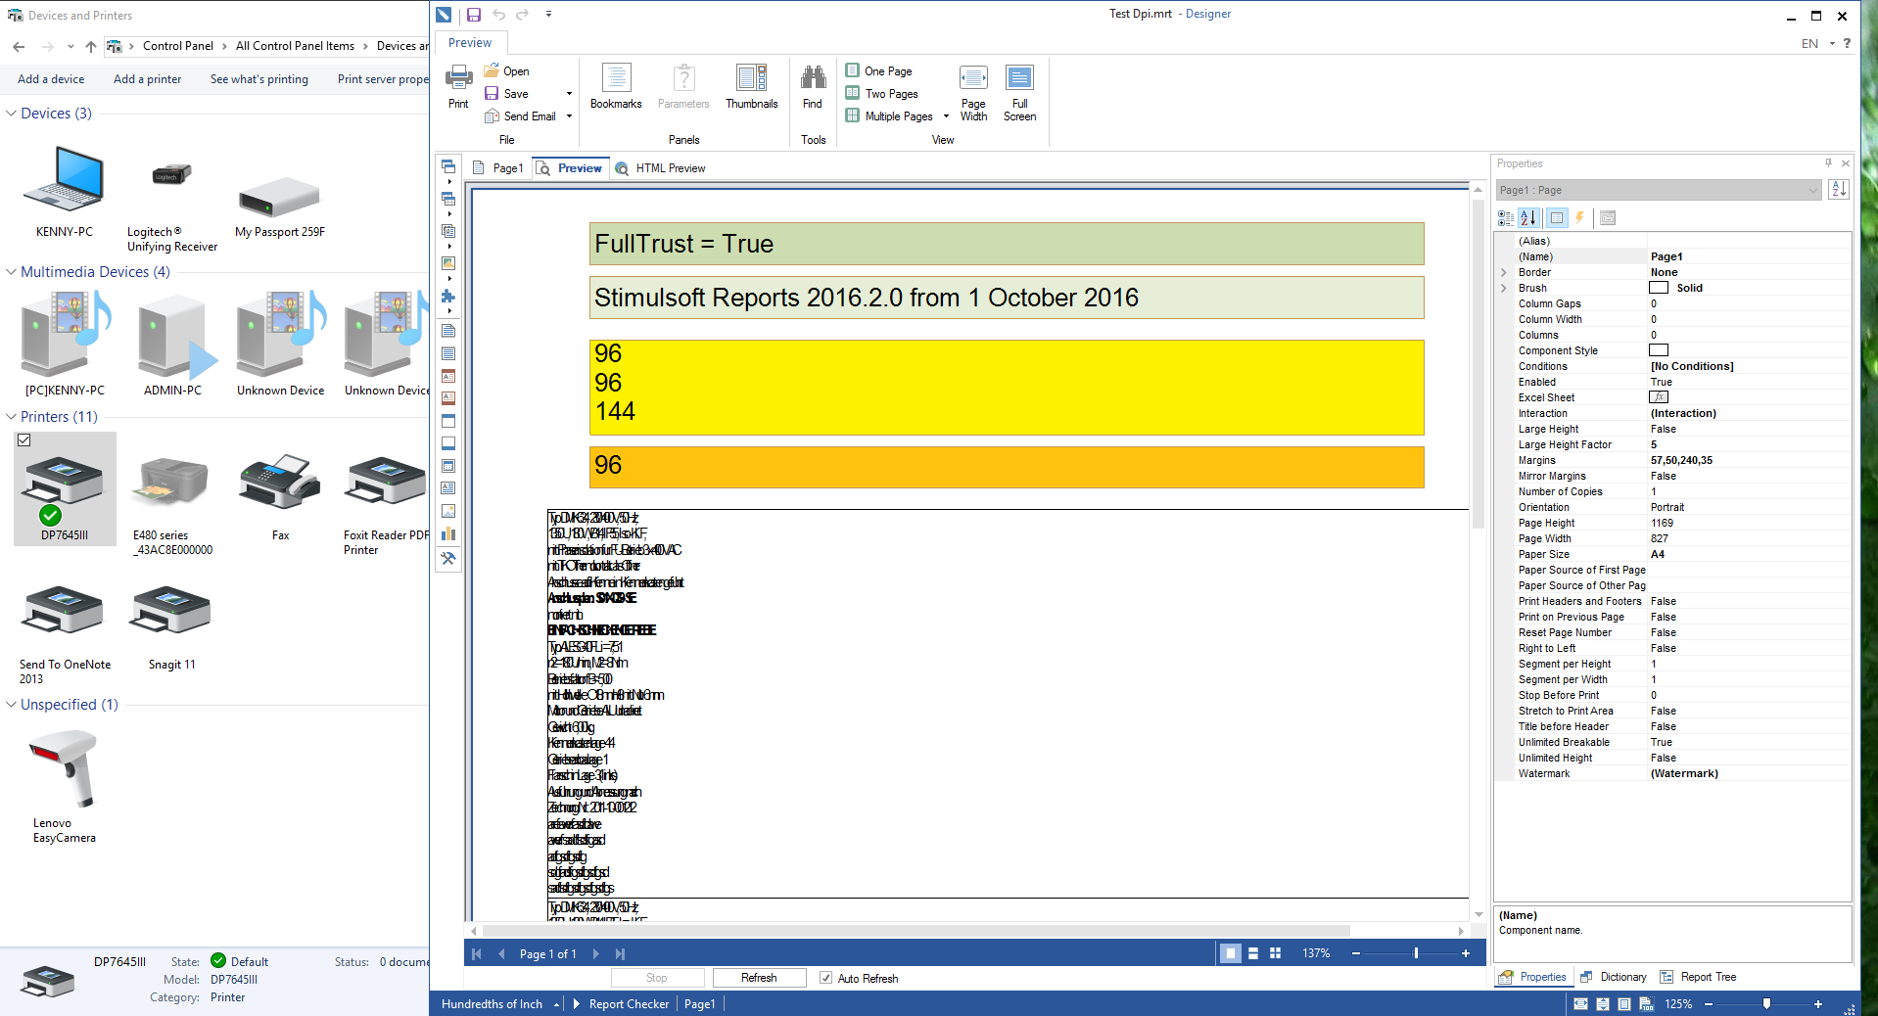
Task: Collapse the Devices (3) group
Action: click(x=11, y=114)
